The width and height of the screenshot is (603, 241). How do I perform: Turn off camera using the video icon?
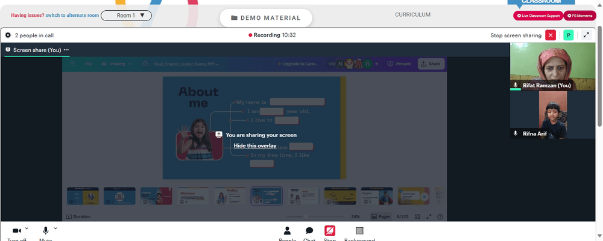pos(16,231)
